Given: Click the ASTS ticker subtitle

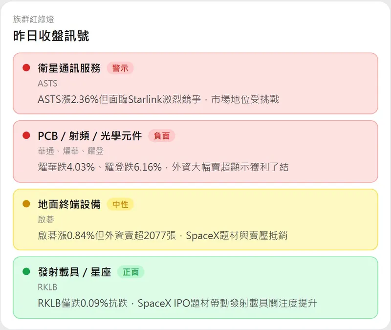Looking at the screenshot, I should tap(47, 83).
